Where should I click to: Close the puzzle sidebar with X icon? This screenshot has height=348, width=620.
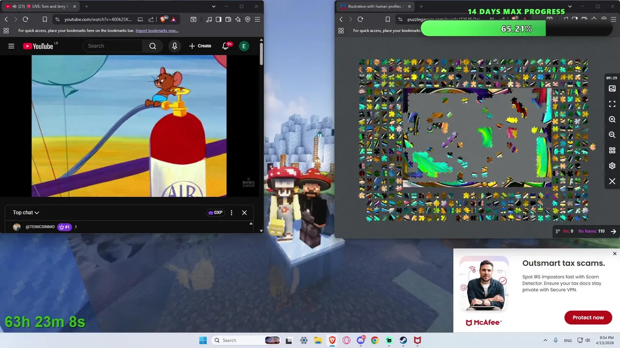tap(612, 181)
